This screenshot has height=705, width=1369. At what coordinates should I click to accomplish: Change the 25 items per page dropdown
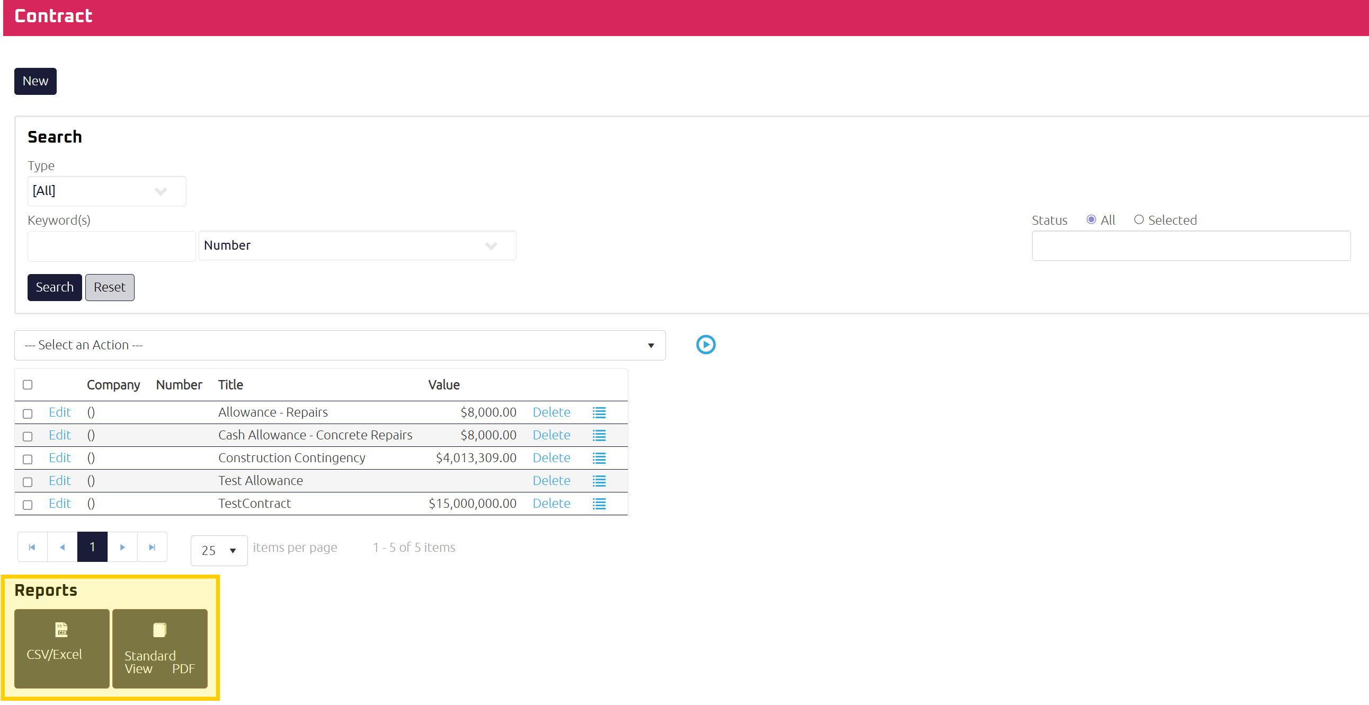(x=219, y=550)
